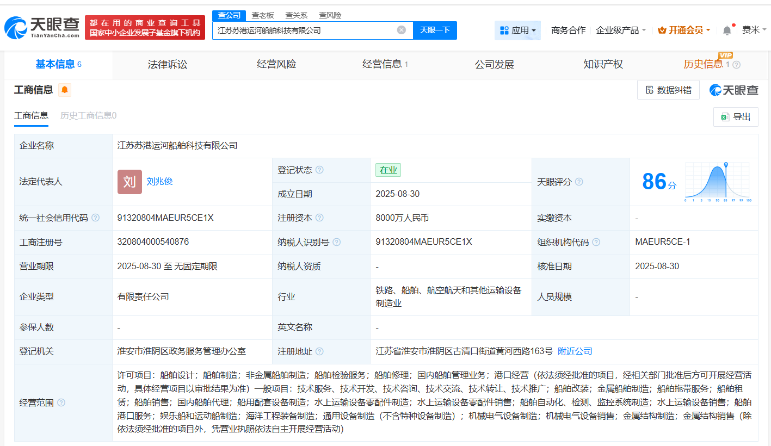Click the Excel icon on the 导出 button

(x=724, y=116)
